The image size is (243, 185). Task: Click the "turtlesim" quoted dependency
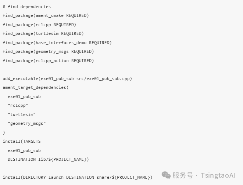[22, 115]
